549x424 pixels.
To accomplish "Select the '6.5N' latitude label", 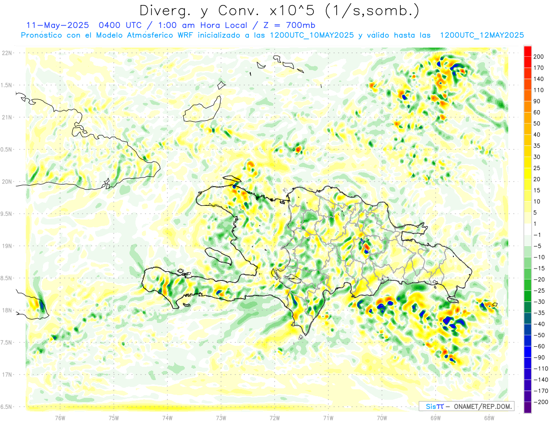I will coord(7,407).
